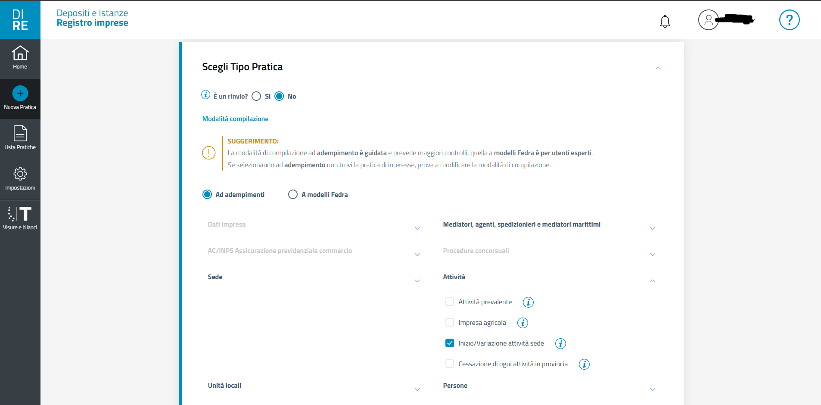Open the user profile icon
This screenshot has width=821, height=405.
(708, 20)
